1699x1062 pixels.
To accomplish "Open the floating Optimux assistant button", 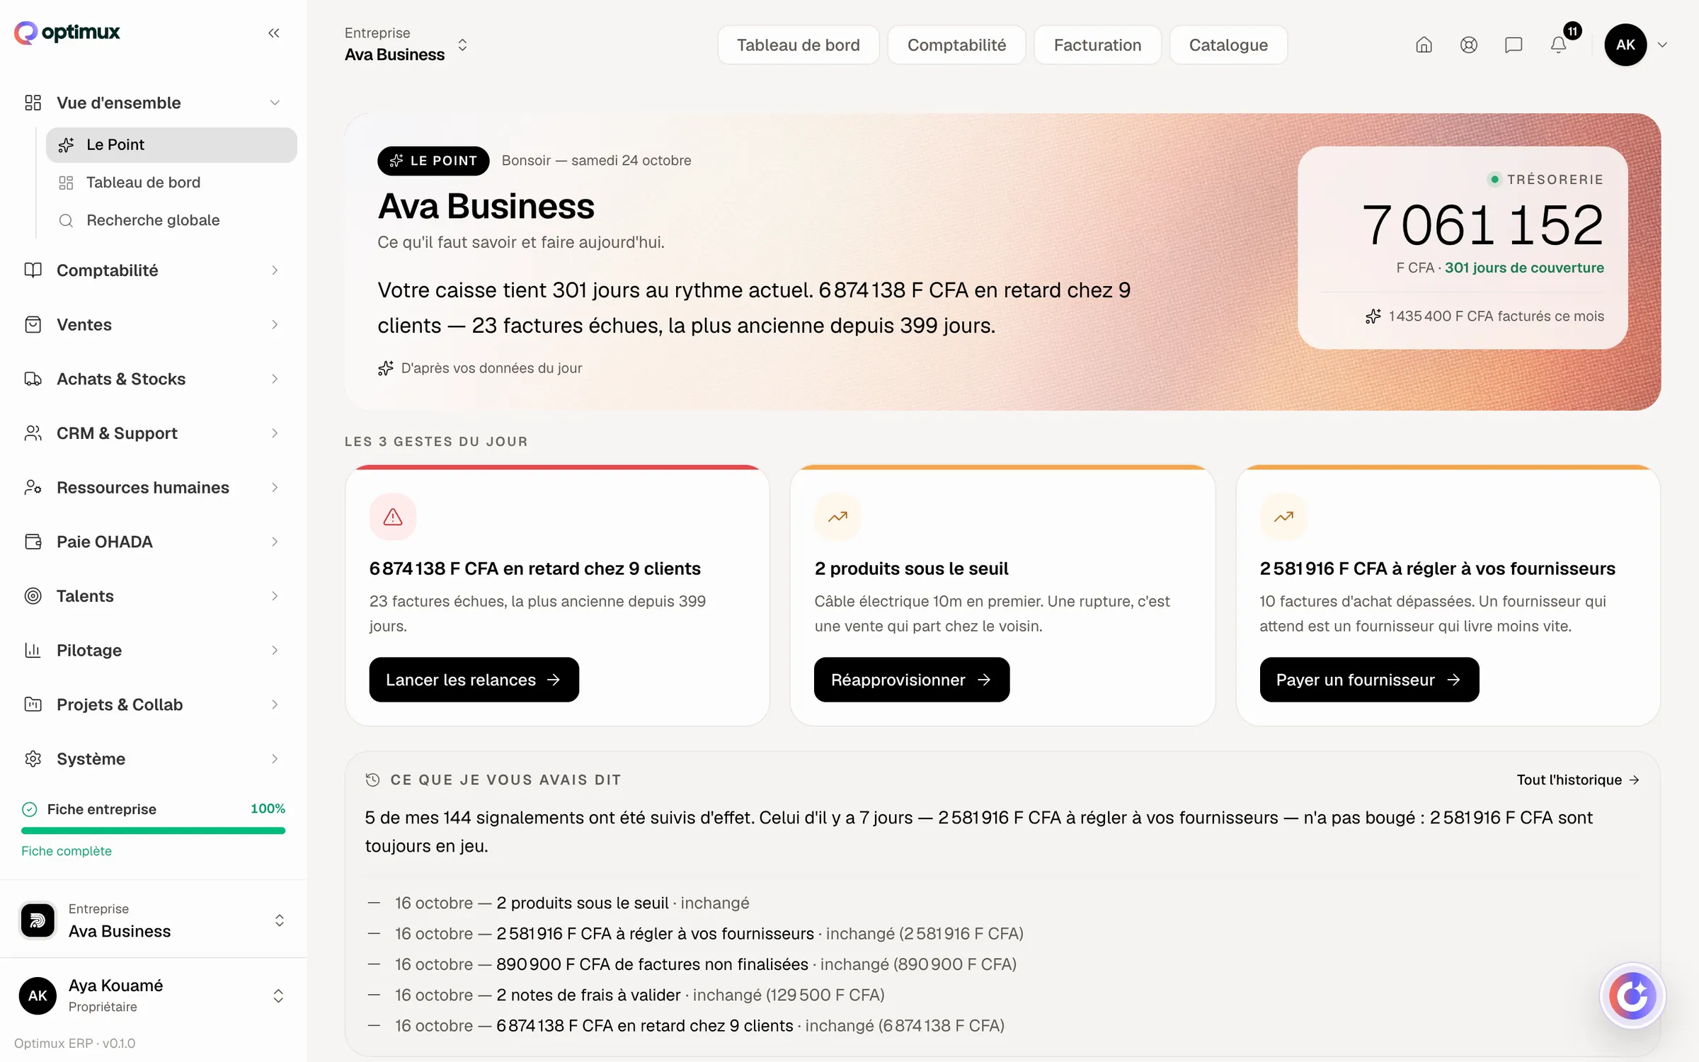I will [1632, 995].
